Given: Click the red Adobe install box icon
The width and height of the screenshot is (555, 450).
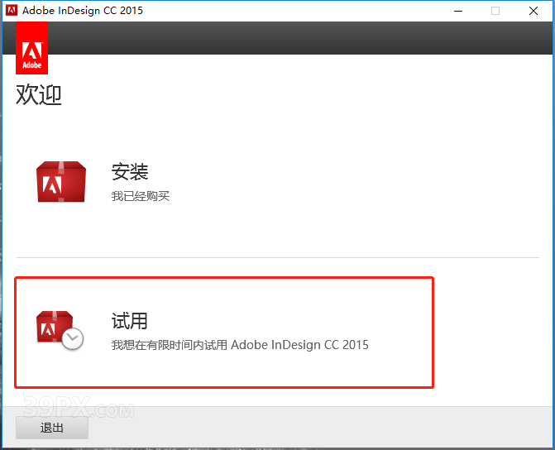Looking at the screenshot, I should [x=61, y=182].
